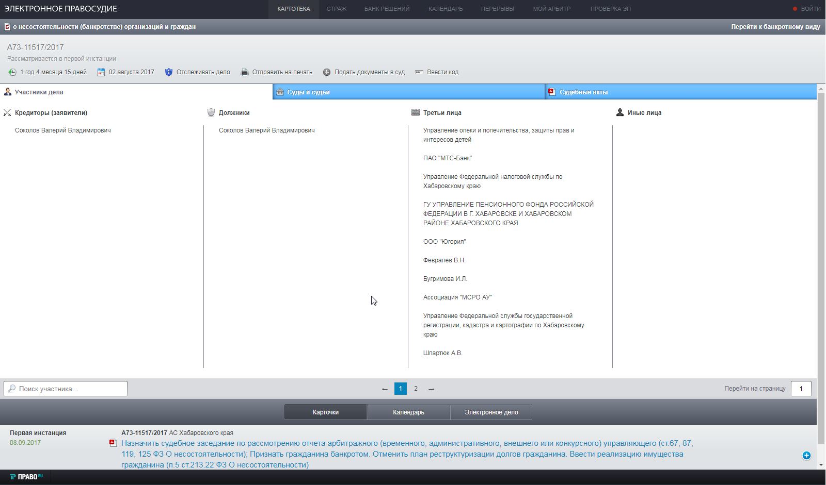Viewport: 826px width, 485px height.
Task: Click the shield icon for Отслеживать дело
Action: tap(168, 72)
